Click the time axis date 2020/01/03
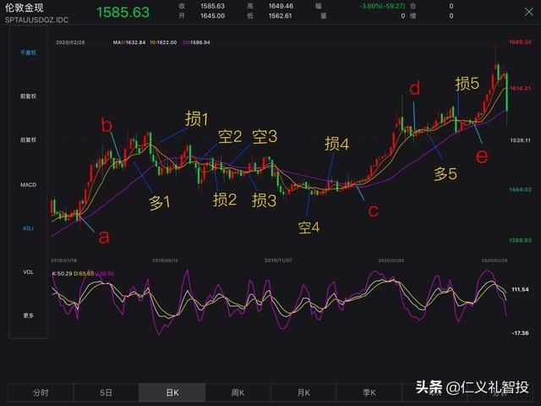541x406 pixels. click(391, 261)
